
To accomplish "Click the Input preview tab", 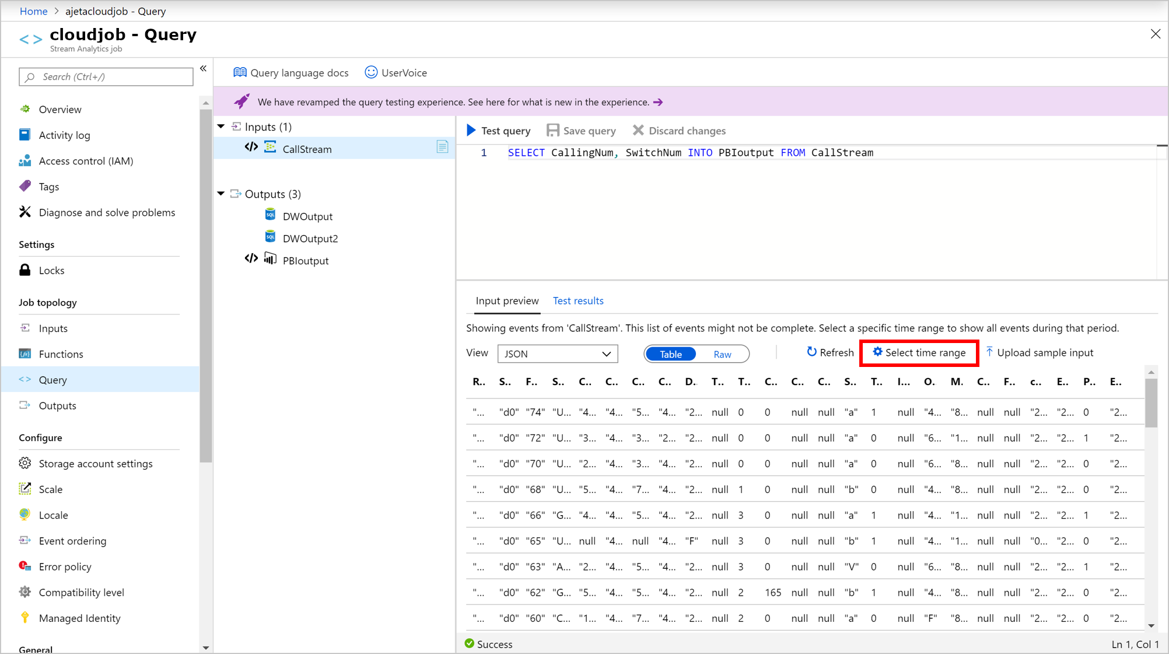I will (506, 300).
